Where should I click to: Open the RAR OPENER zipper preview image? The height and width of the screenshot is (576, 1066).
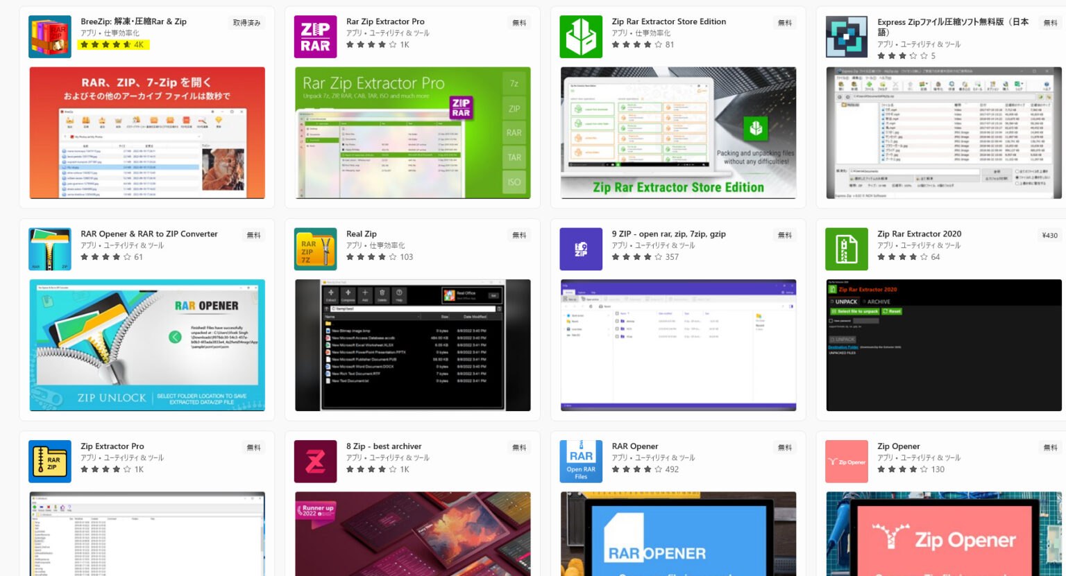[x=147, y=345]
